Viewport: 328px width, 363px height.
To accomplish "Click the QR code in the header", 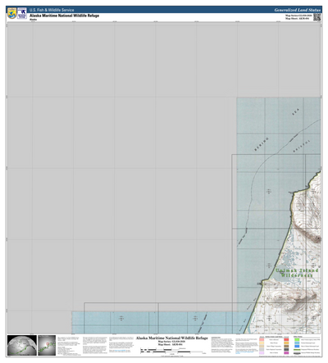I will (x=317, y=17).
